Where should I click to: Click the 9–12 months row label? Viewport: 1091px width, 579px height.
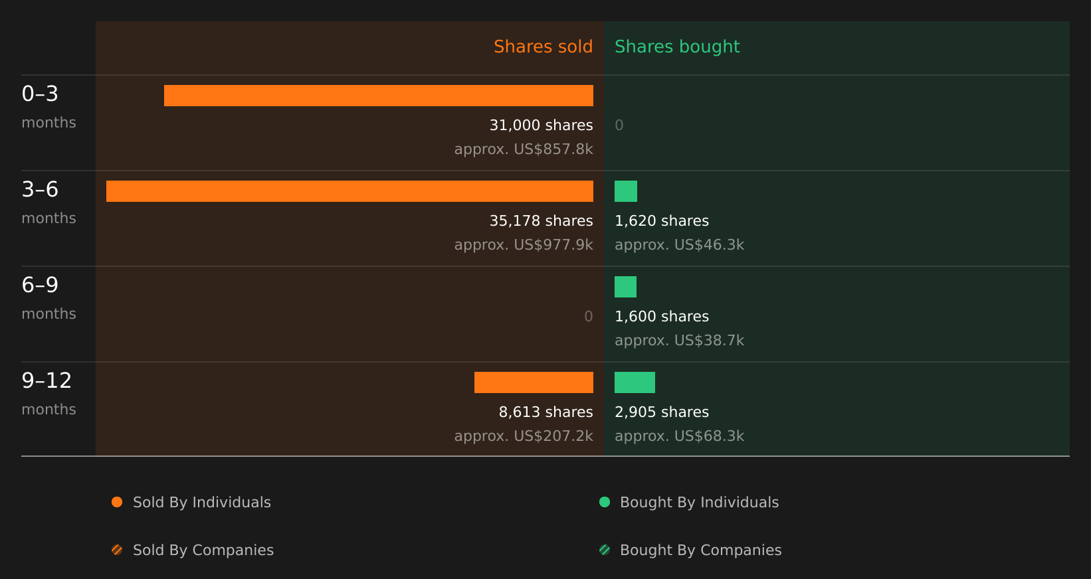pyautogui.click(x=49, y=394)
